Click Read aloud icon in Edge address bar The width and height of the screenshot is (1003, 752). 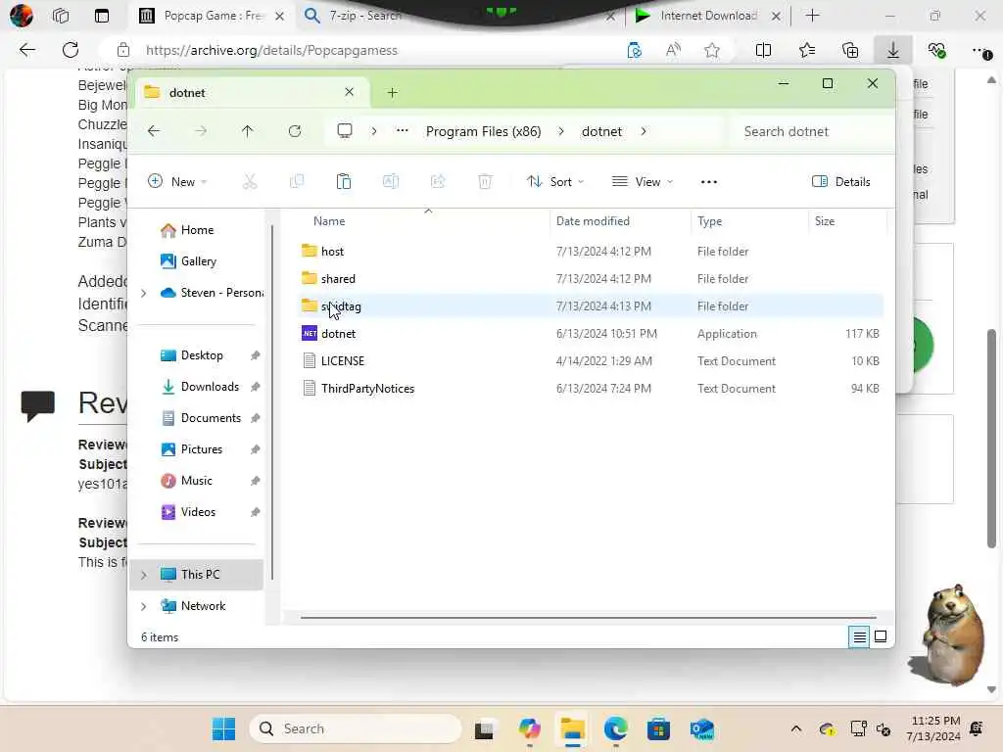coord(673,50)
